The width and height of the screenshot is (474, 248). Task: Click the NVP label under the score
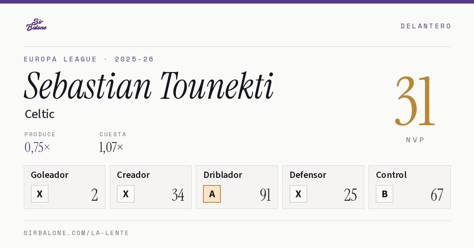point(415,140)
